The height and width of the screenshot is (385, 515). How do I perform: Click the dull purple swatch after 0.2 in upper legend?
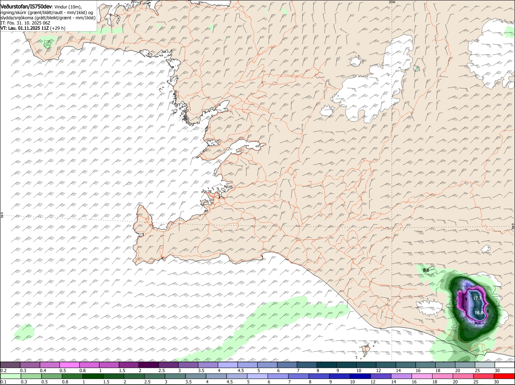pos(10,365)
